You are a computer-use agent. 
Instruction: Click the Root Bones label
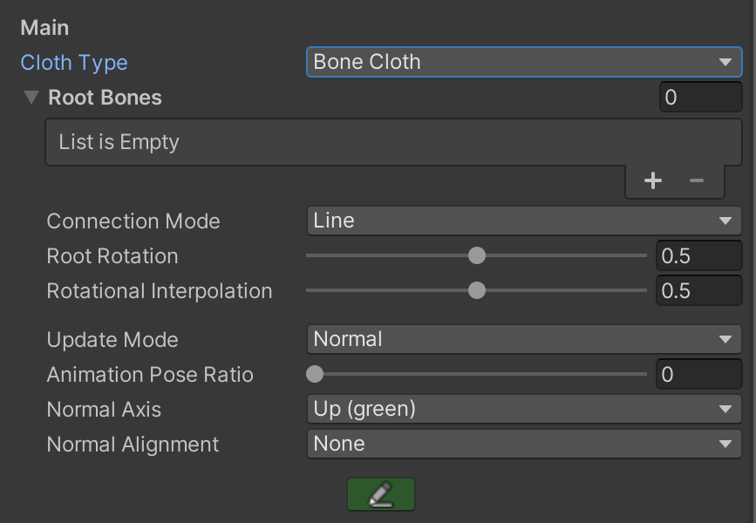click(105, 98)
